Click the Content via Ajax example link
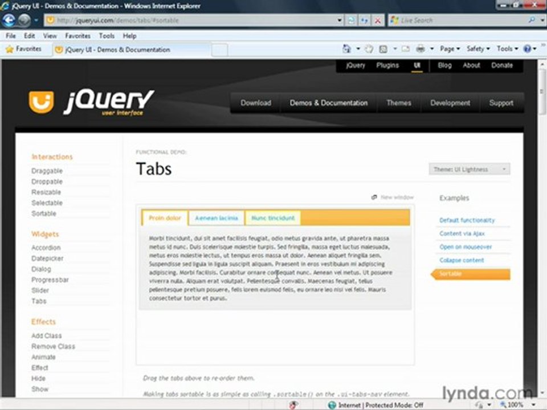Image resolution: width=547 pixels, height=410 pixels. (462, 233)
